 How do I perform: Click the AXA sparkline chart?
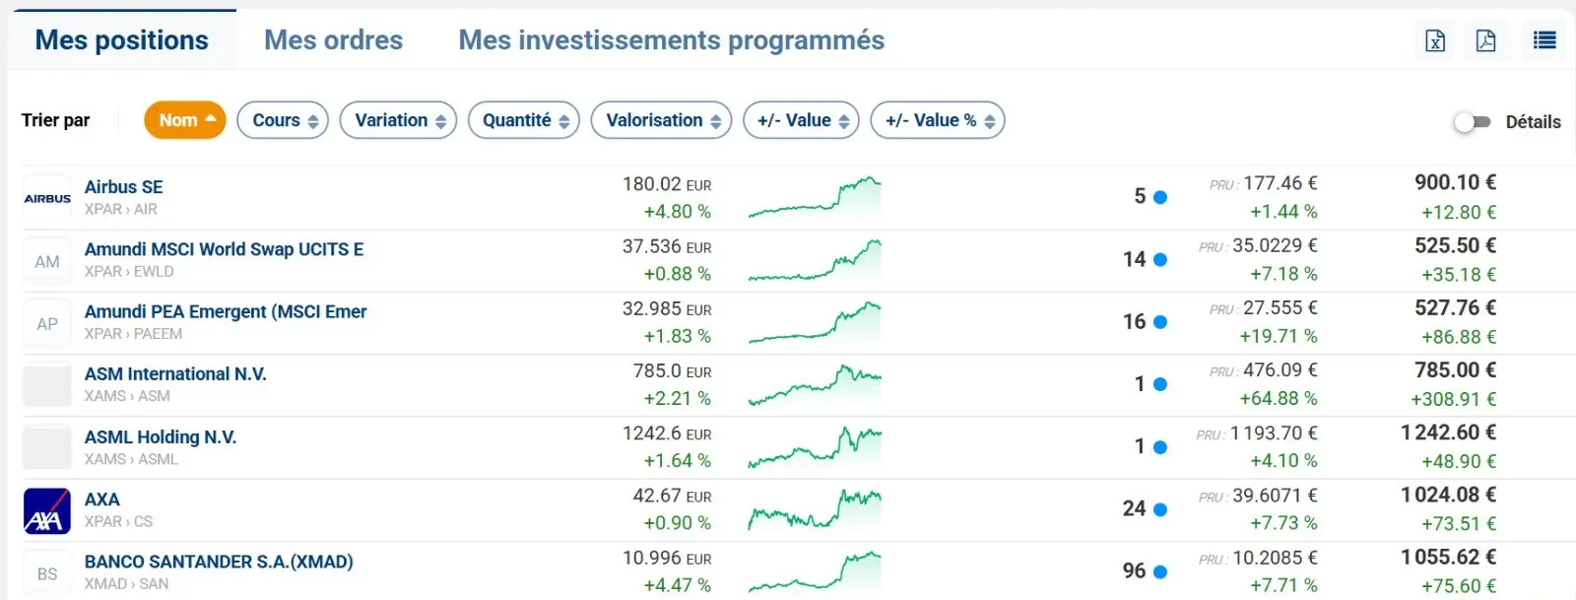[x=815, y=509]
